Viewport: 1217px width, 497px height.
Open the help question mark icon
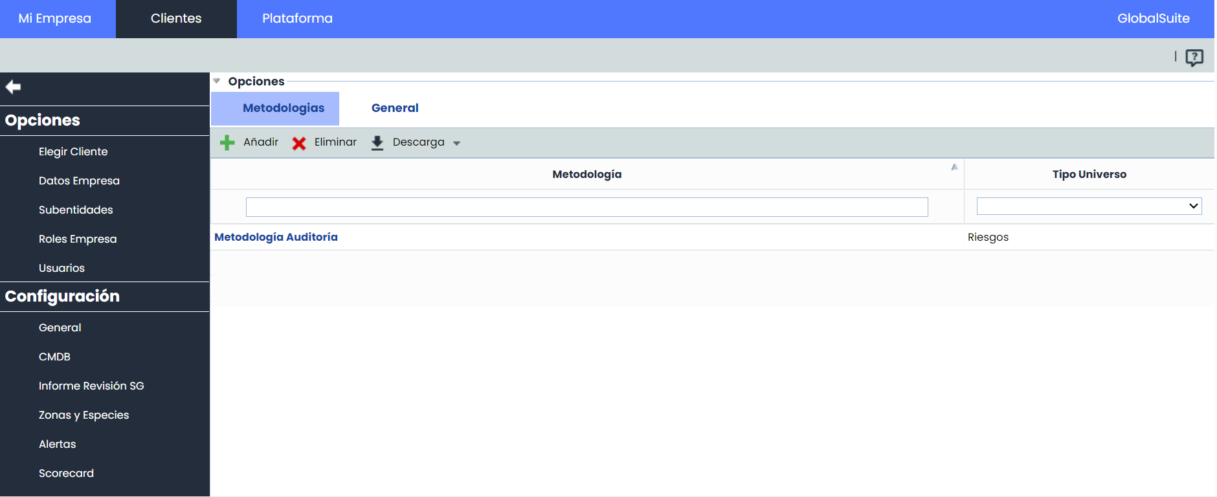1194,58
